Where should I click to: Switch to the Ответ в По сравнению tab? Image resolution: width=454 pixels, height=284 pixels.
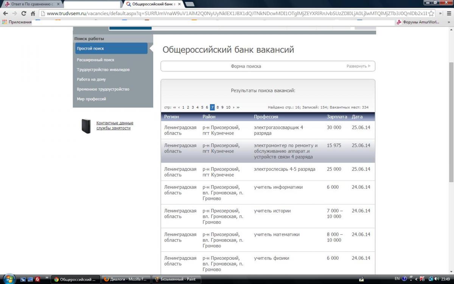(30, 4)
